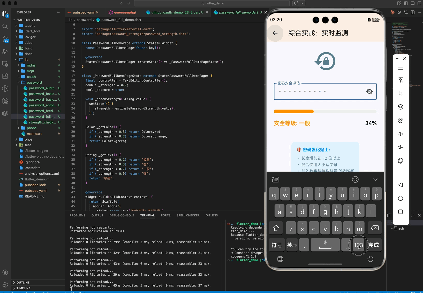The image size is (423, 293).
Task: Open the Explorer view in activity bar
Action: coord(5,14)
